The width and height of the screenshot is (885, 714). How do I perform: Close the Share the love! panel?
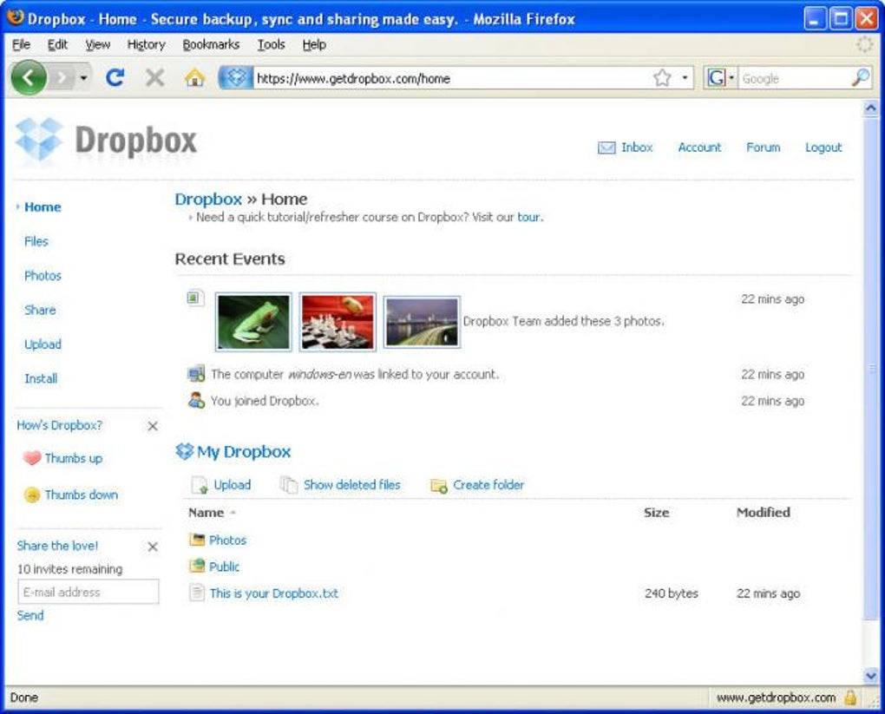pyautogui.click(x=153, y=547)
